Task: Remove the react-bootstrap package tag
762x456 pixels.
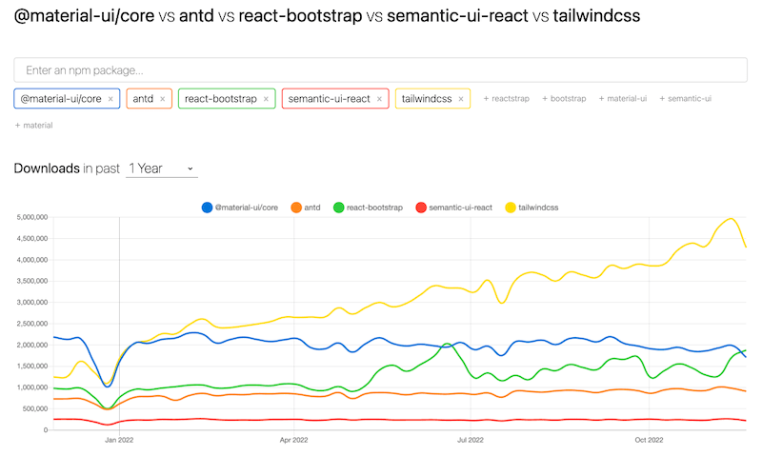Action: point(266,99)
